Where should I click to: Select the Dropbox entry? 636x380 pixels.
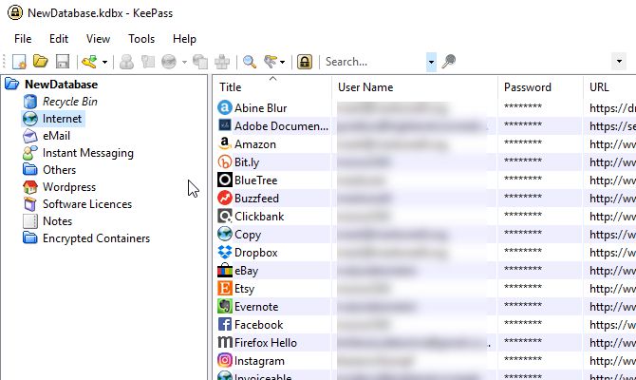pos(254,253)
